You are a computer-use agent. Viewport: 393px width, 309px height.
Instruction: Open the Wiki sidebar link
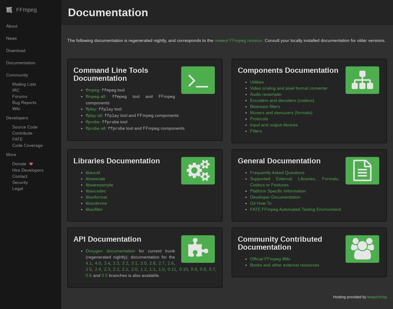coord(16,109)
